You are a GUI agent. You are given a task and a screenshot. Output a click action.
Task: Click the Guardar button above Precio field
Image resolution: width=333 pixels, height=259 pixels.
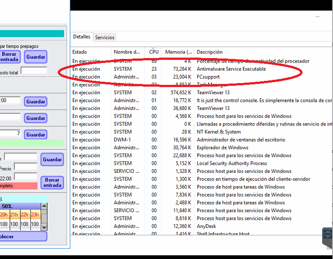pos(52,159)
